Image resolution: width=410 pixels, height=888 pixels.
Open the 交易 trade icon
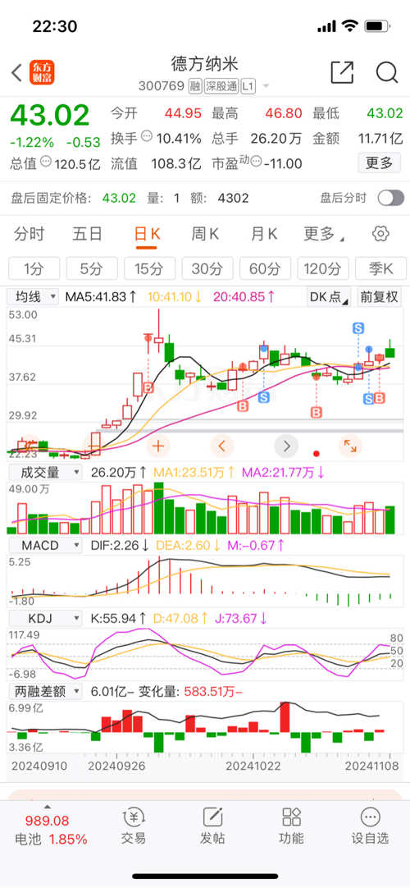pyautogui.click(x=134, y=826)
